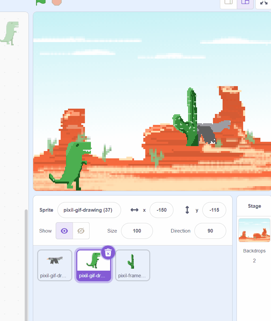Click the green flag to start the project
This screenshot has height=321, width=271.
(x=40, y=2)
